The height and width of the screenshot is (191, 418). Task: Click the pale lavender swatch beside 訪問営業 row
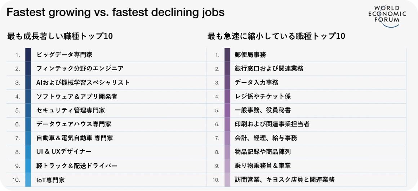coord(227,180)
